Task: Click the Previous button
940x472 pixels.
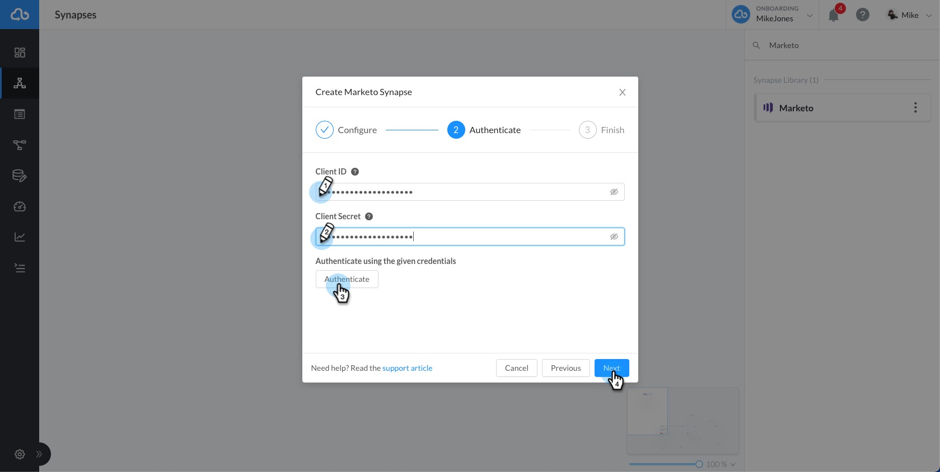Action: [566, 368]
